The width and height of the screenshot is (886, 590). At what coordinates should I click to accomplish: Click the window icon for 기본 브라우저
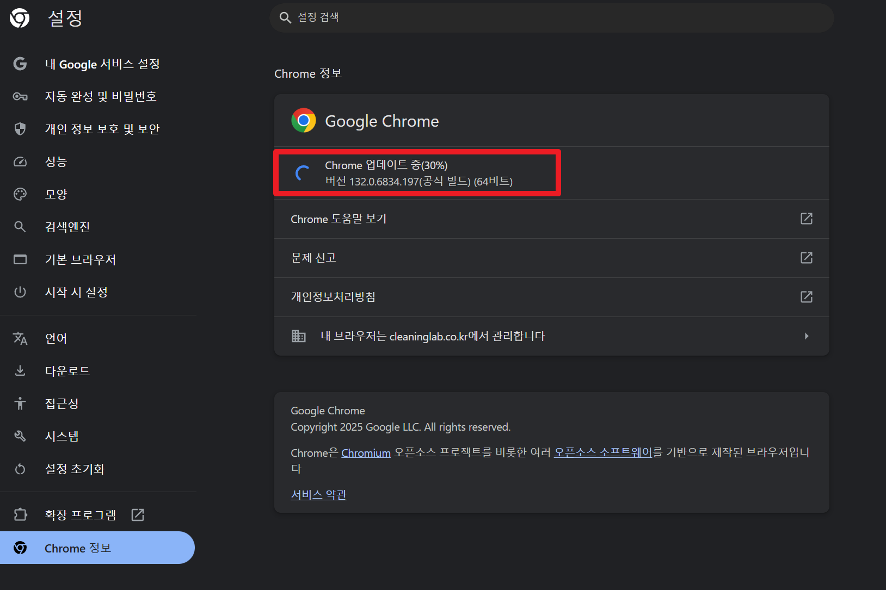[20, 259]
